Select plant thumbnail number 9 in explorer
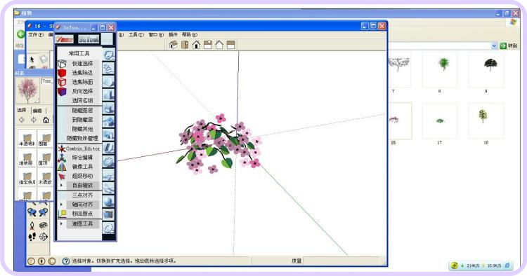 [x=486, y=69]
